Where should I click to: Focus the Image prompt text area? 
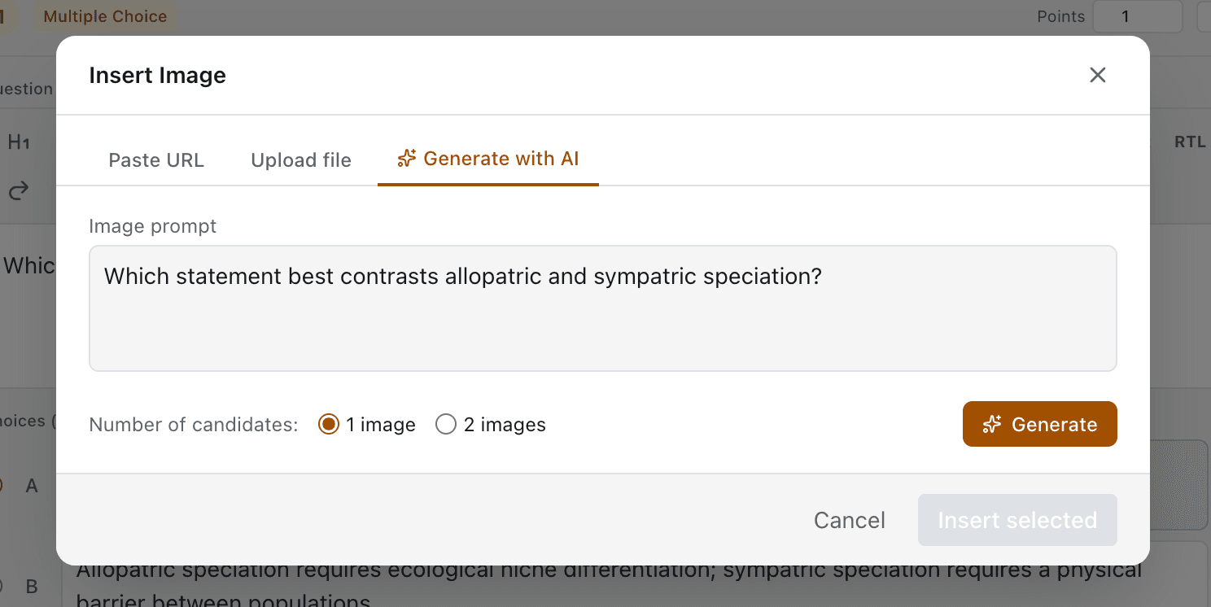tap(603, 308)
